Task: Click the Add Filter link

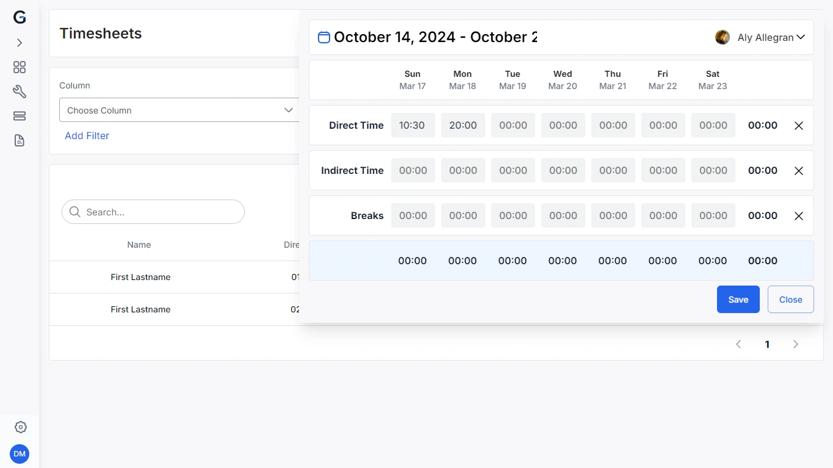Action: click(x=87, y=135)
